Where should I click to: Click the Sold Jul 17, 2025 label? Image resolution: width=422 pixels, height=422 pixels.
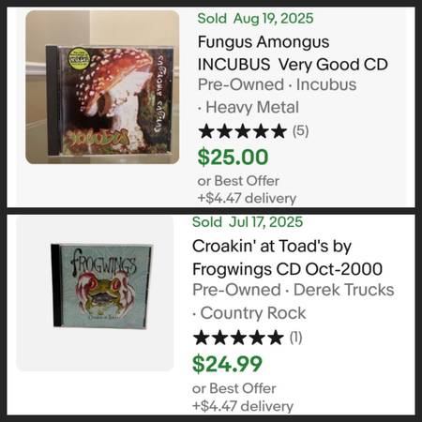(248, 222)
